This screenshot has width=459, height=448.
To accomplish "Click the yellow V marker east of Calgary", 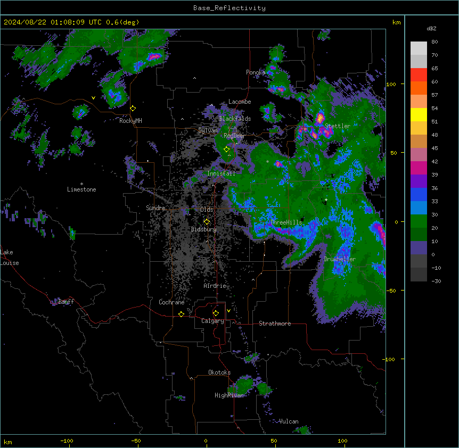I will [228, 311].
